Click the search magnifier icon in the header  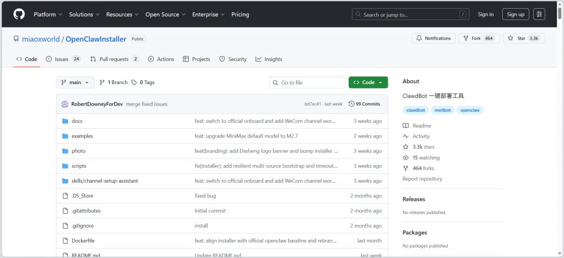coord(358,14)
